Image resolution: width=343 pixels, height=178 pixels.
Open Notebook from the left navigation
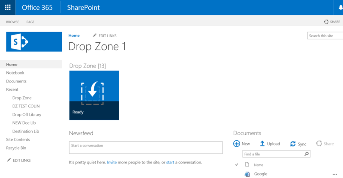pyautogui.click(x=15, y=73)
